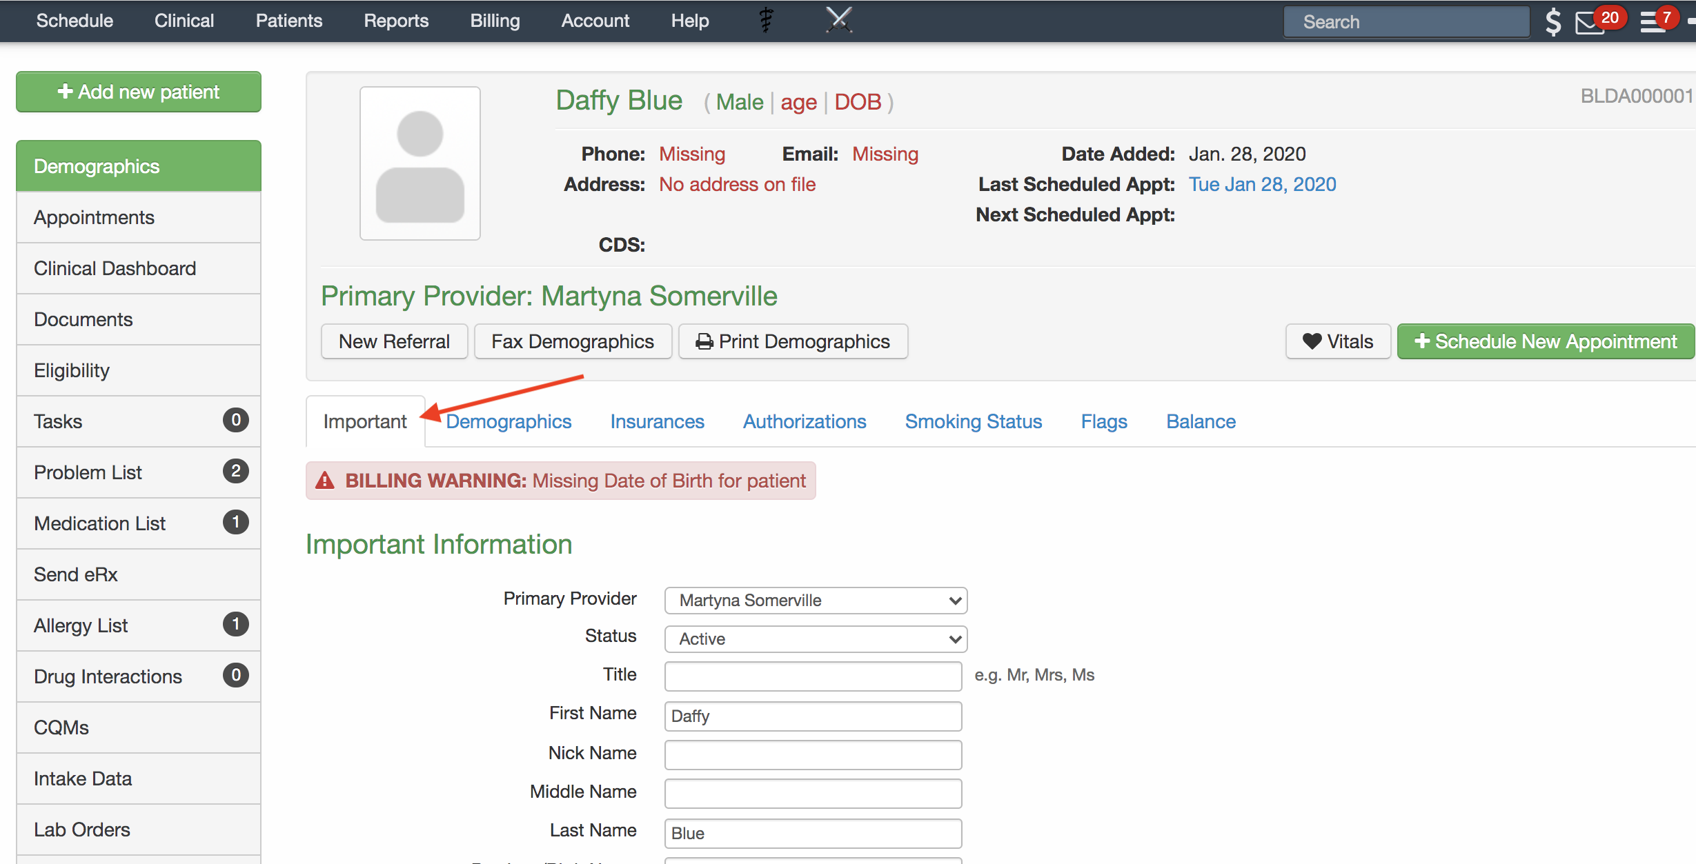Viewport: 1696px width, 864px height.
Task: Click the Drug Interactions count badge 0
Action: click(x=236, y=675)
